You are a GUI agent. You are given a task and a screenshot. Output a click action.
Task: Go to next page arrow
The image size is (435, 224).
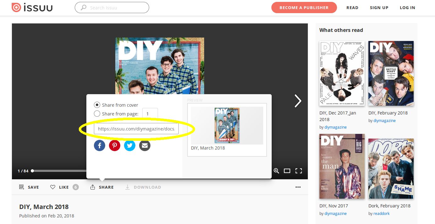(298, 101)
